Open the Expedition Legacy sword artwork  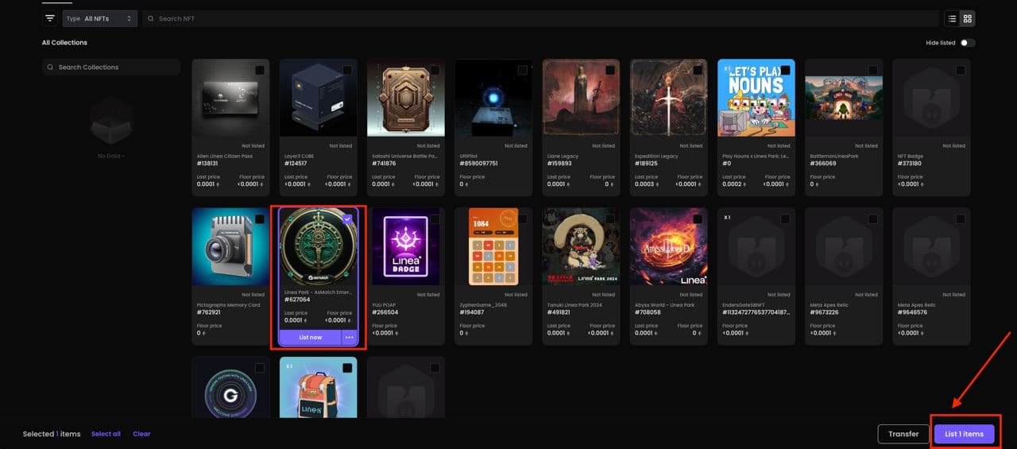coord(668,98)
